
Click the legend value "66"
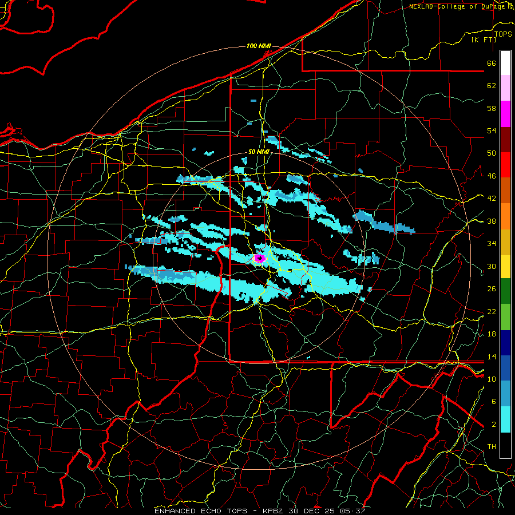(492, 63)
